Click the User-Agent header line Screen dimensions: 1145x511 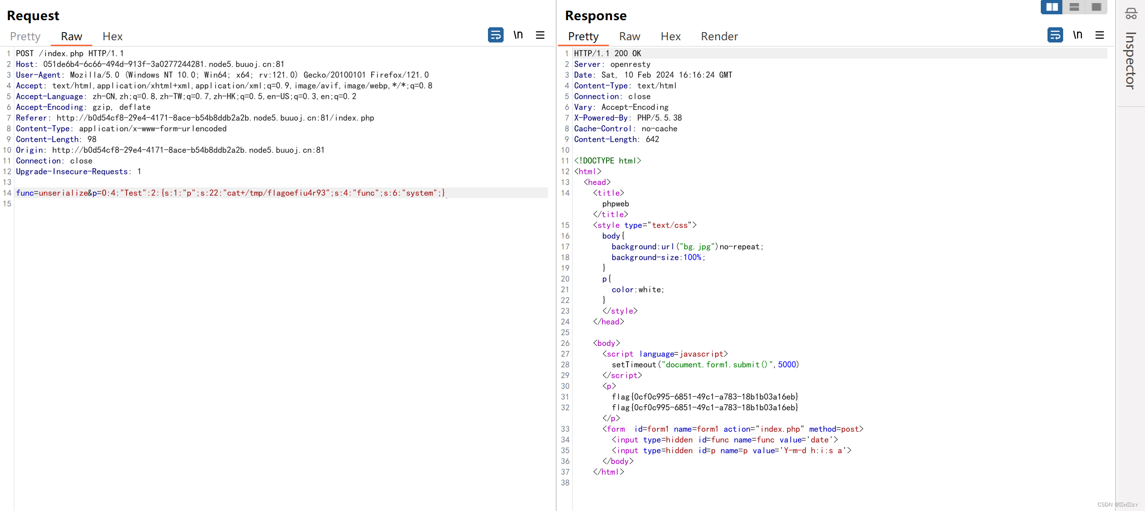tap(222, 75)
